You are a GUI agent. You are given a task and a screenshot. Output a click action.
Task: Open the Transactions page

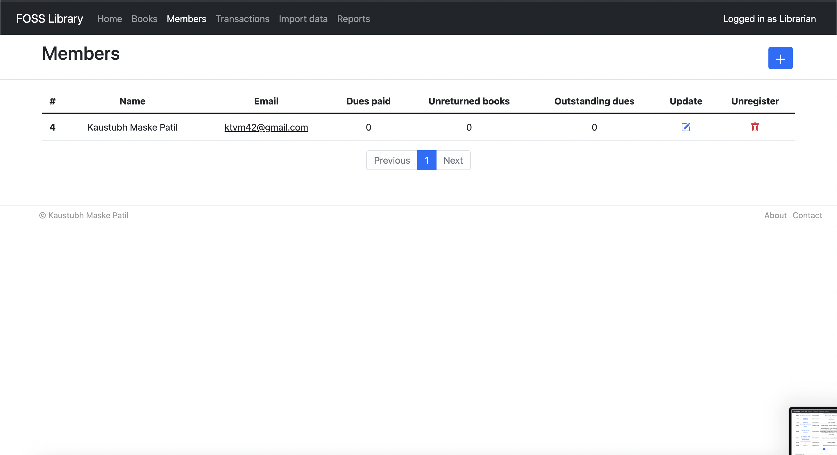click(x=242, y=19)
